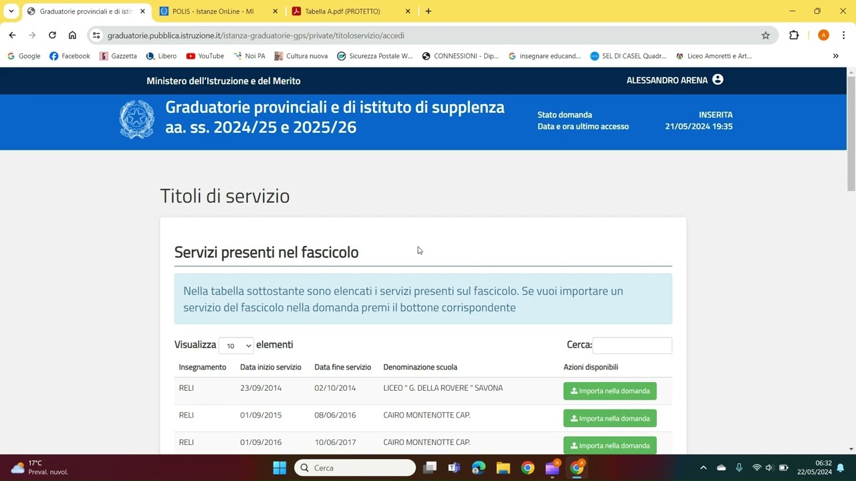Open the CONNESSIONI - Dip... bookmark
This screenshot has height=481, width=856.
[x=460, y=56]
